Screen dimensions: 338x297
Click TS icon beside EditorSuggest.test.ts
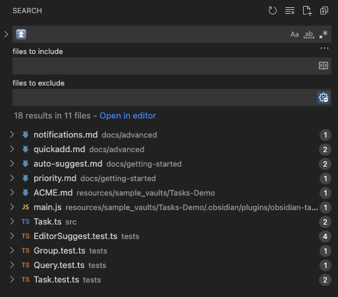click(x=26, y=236)
